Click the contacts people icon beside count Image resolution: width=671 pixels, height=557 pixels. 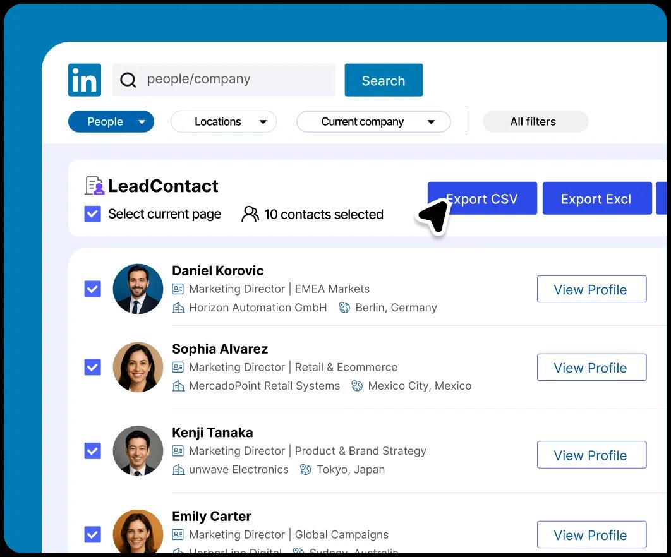[x=250, y=214]
